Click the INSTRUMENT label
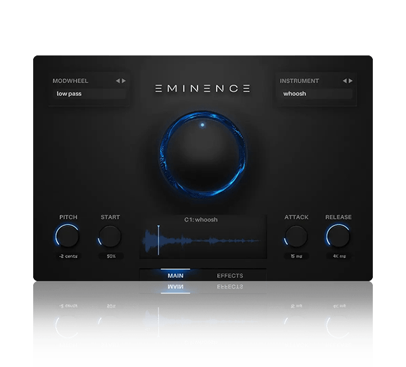 coord(299,81)
